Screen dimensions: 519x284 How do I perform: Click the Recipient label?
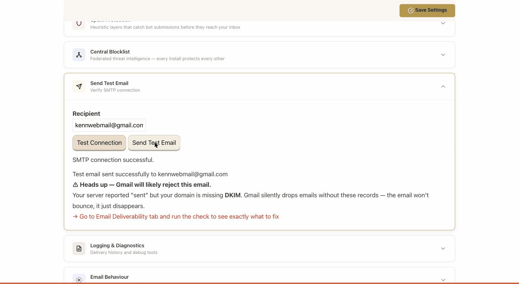point(86,114)
